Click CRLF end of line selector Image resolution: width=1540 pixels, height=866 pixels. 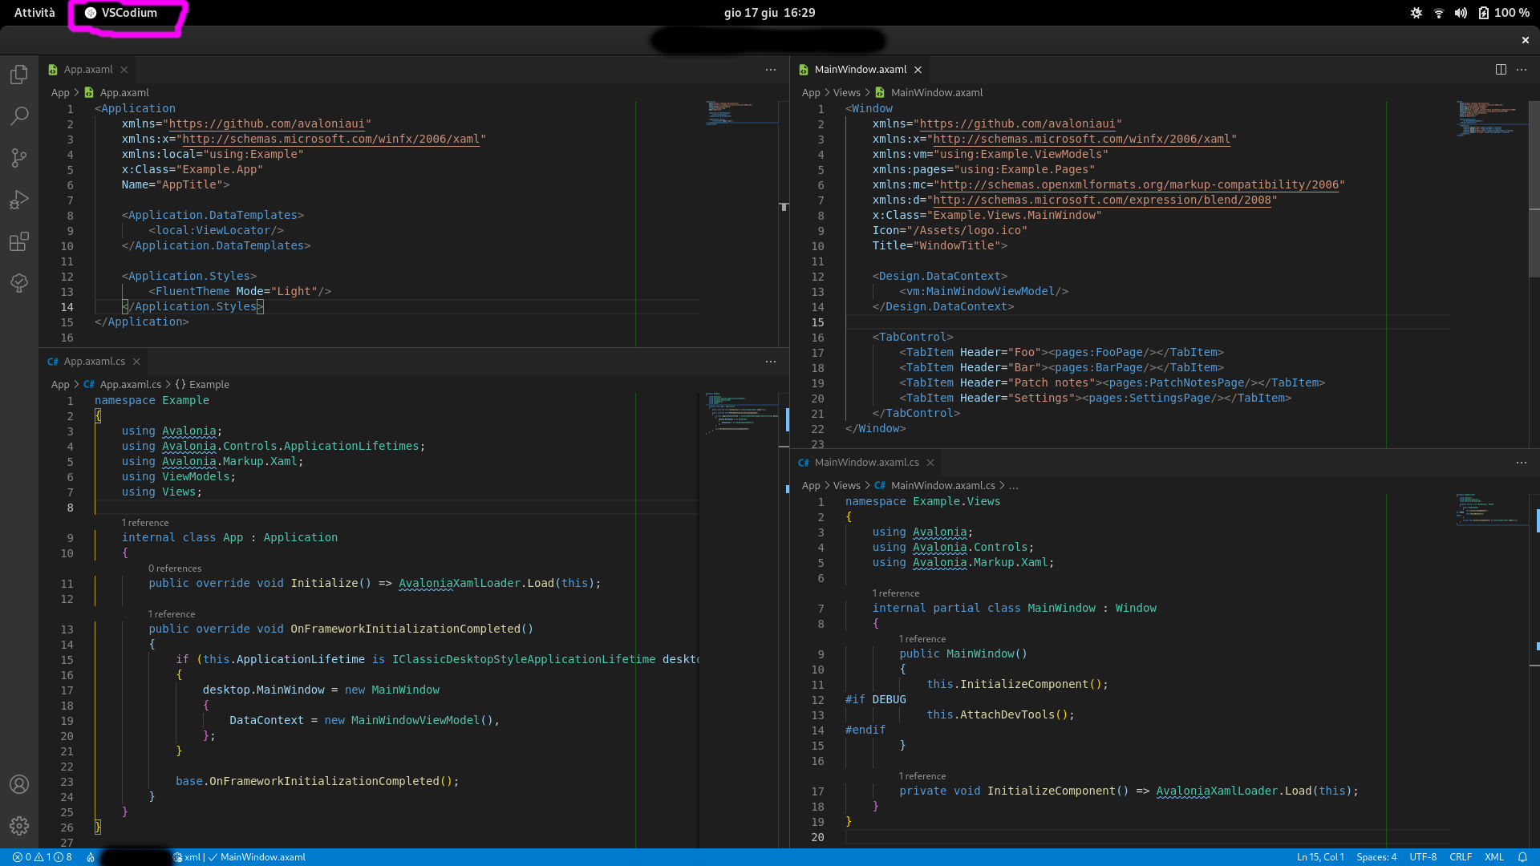1460,857
